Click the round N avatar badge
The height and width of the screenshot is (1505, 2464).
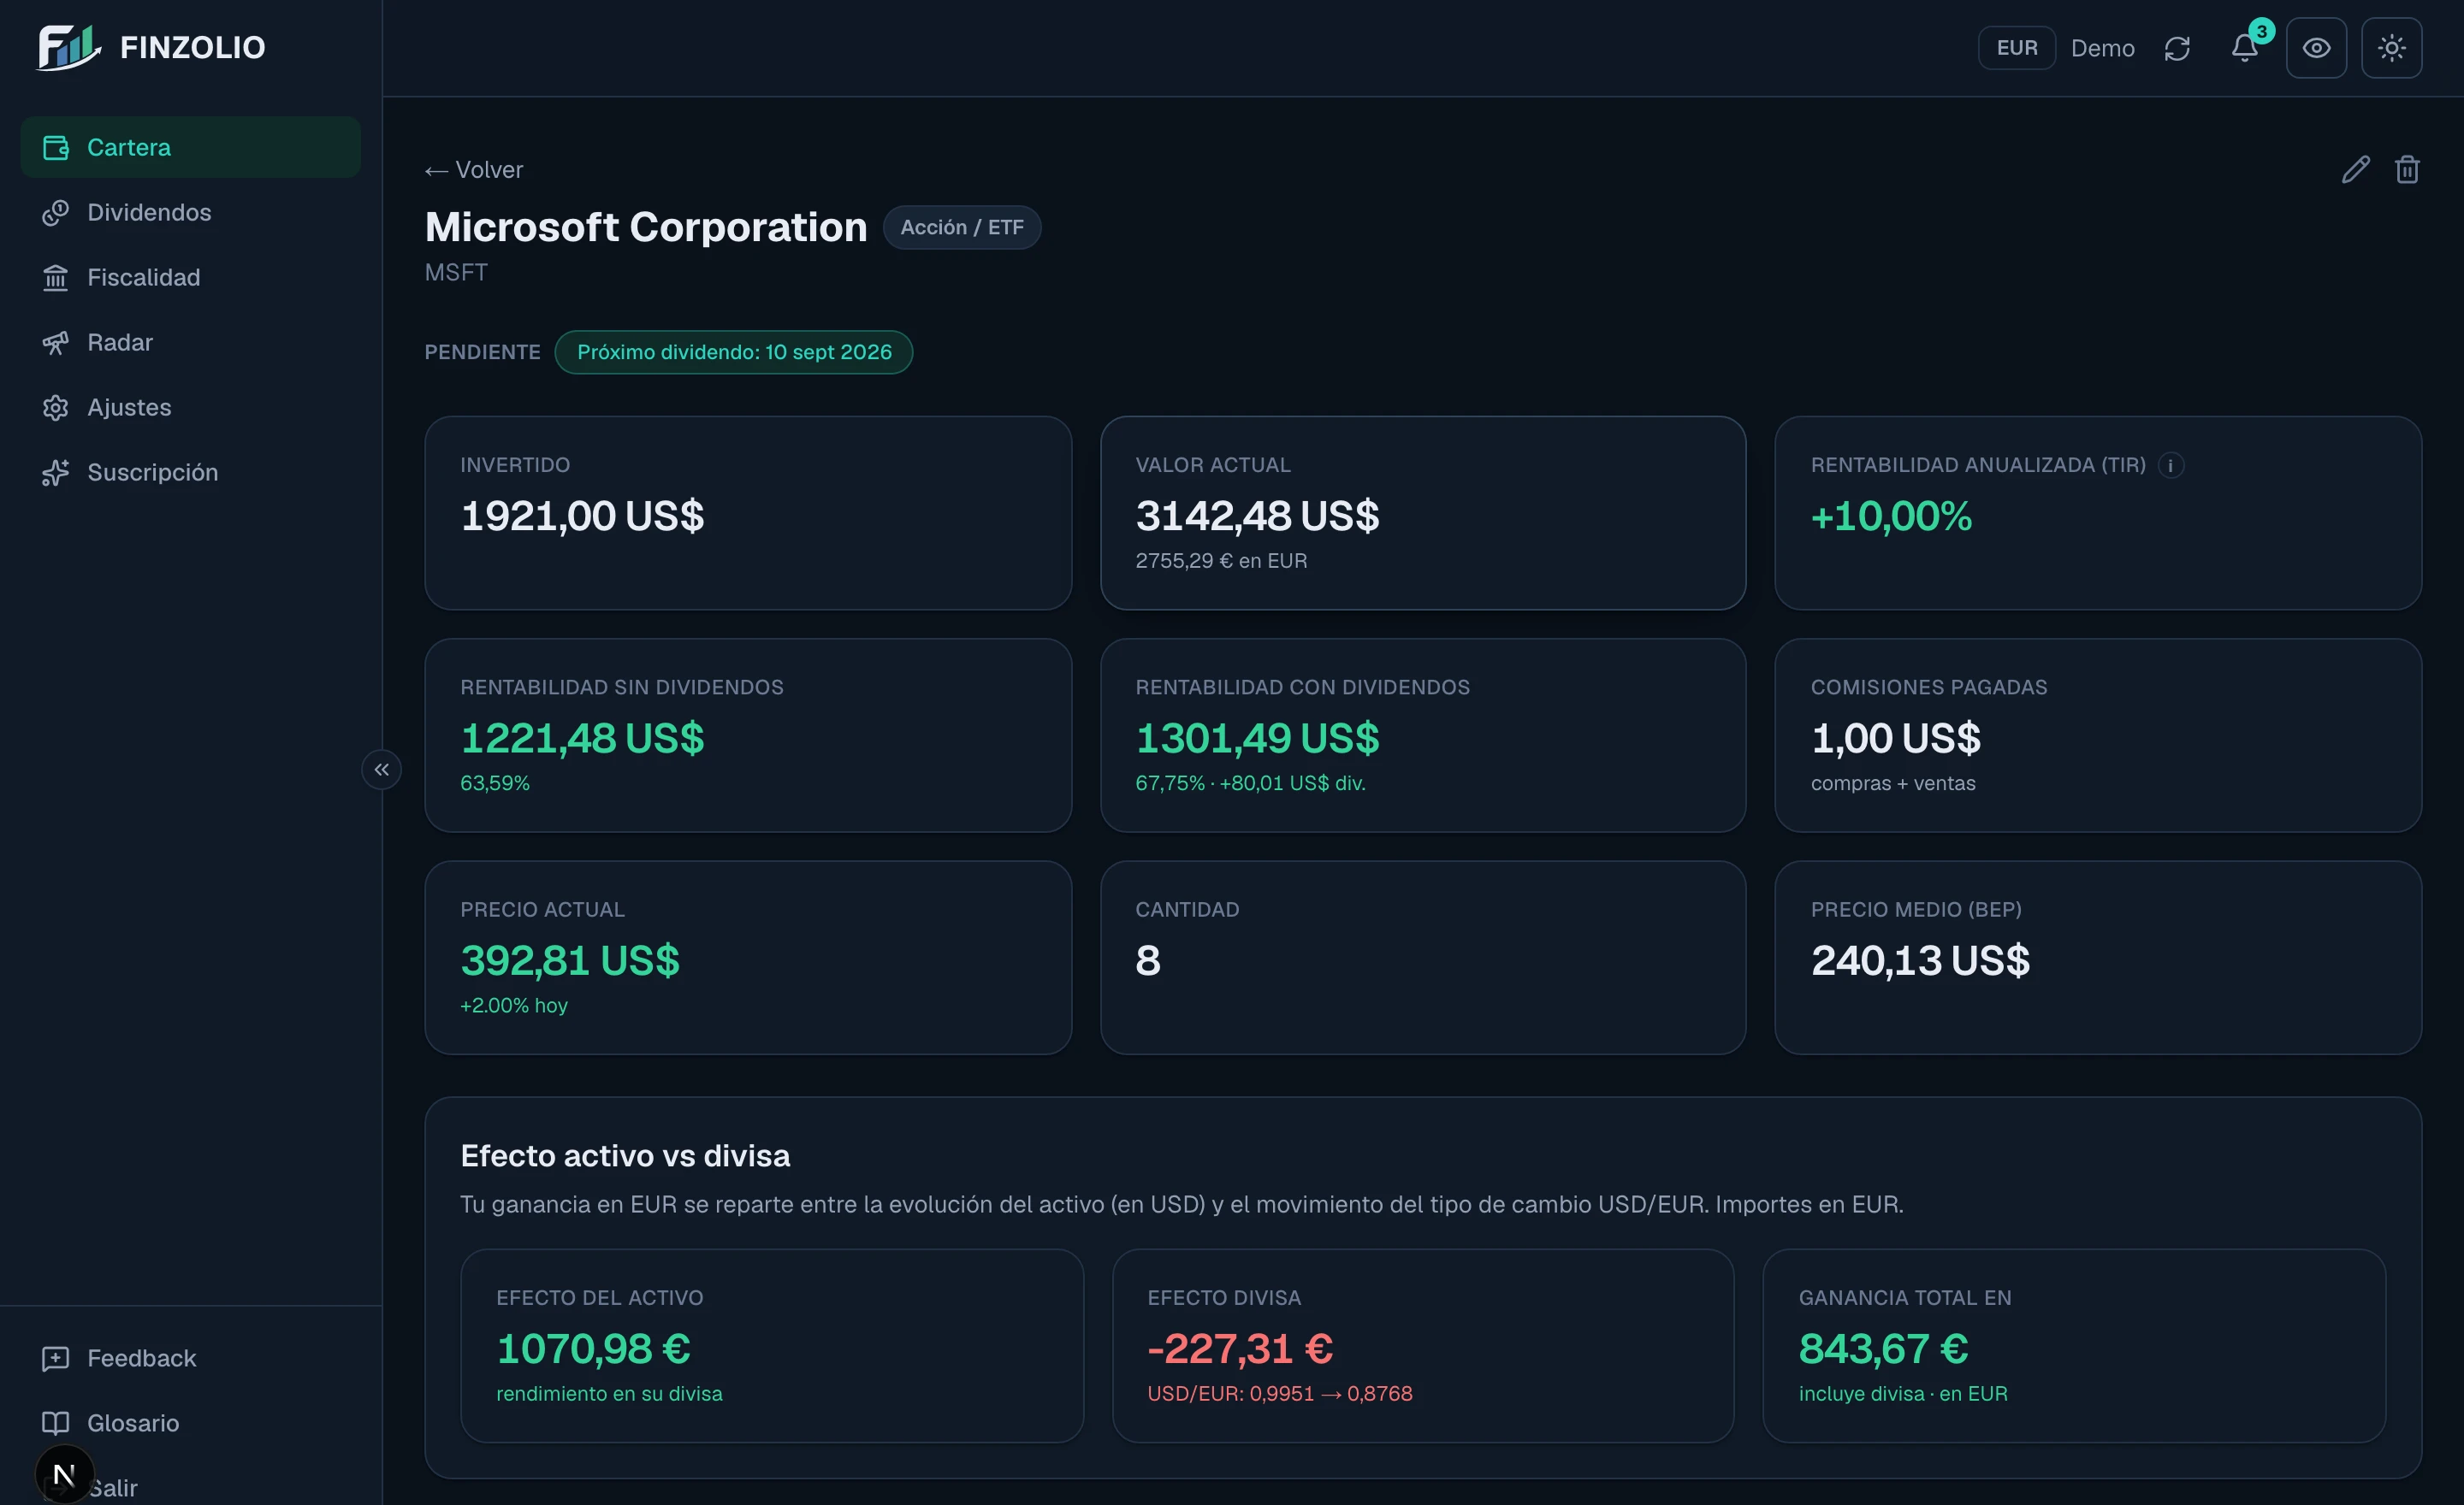point(64,1474)
